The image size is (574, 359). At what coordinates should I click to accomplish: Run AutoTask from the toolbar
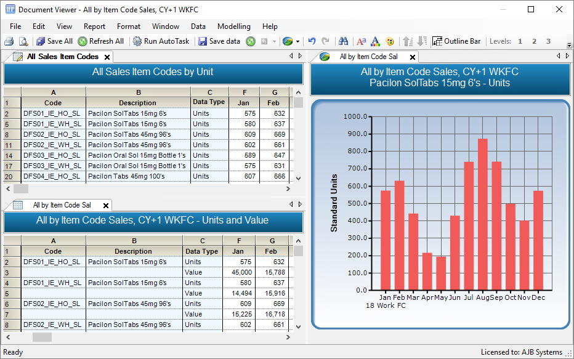161,41
